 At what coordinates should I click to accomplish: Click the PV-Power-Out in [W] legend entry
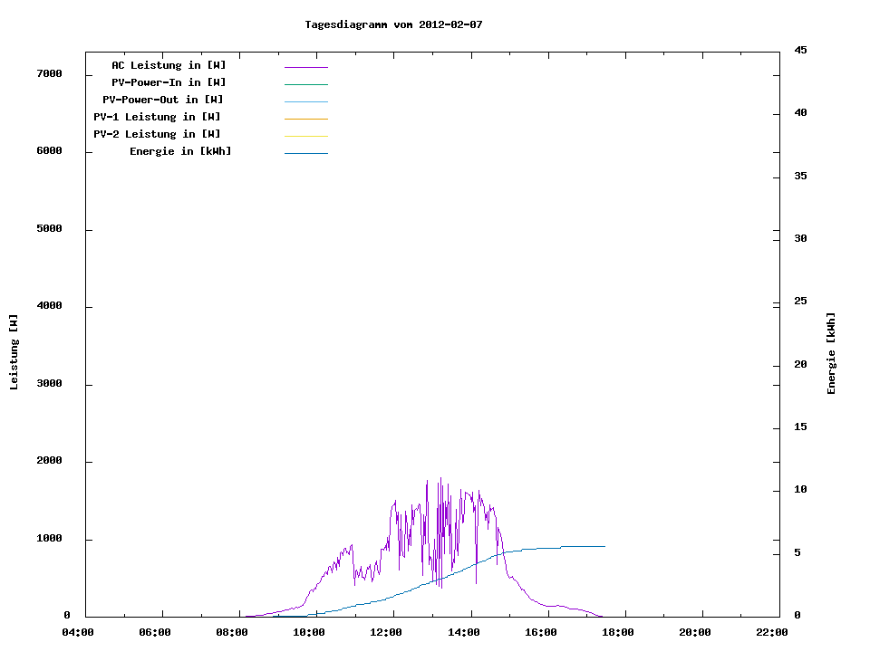pos(164,100)
